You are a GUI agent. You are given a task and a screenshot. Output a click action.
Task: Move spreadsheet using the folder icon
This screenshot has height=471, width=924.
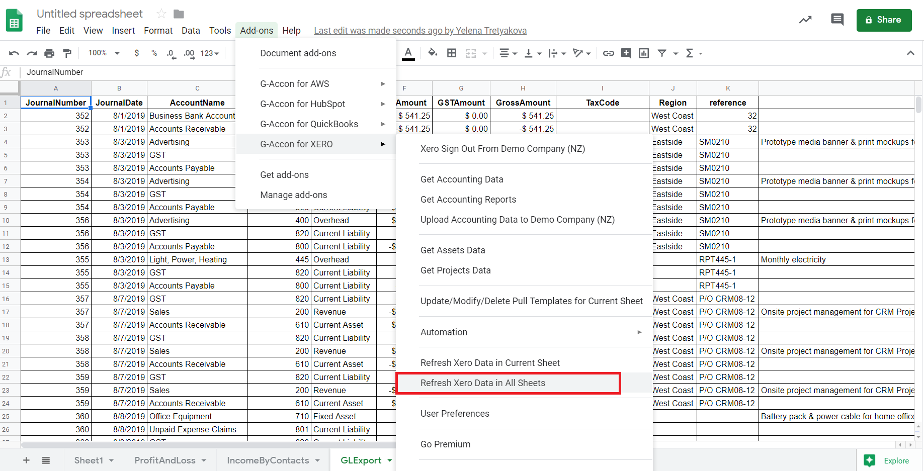[179, 14]
